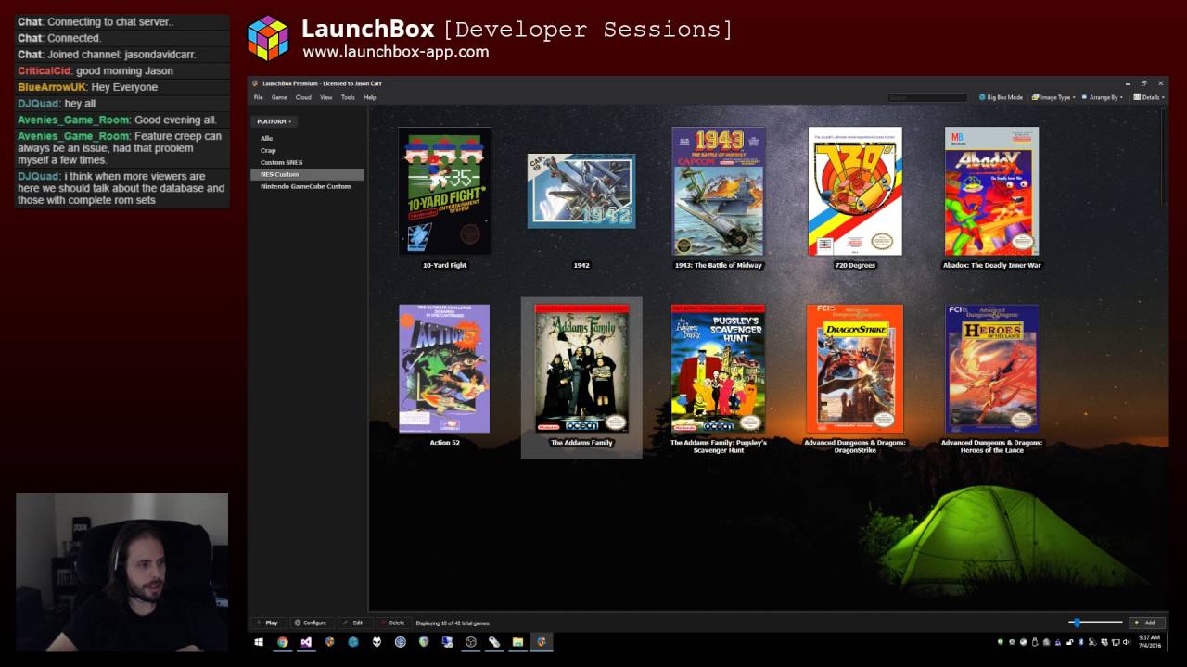
Task: Open the Game menu
Action: click(x=279, y=97)
